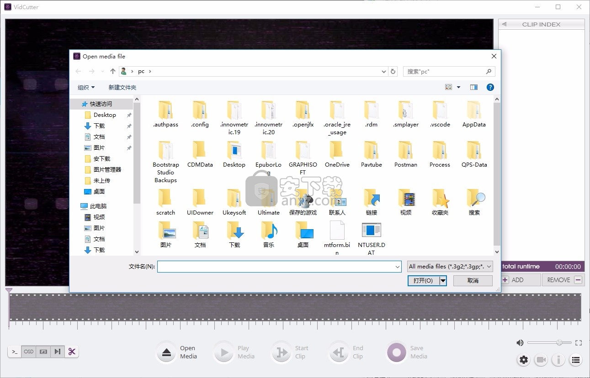Viewport: 590px width, 378px height.
Task: Collapse the CLIP INDEX panel arrow
Action: tap(504, 24)
